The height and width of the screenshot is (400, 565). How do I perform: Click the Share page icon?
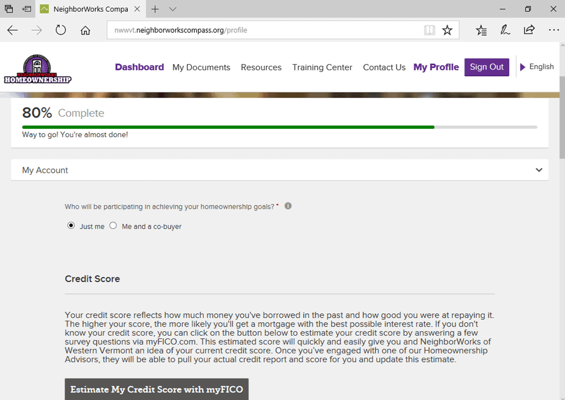pos(529,30)
